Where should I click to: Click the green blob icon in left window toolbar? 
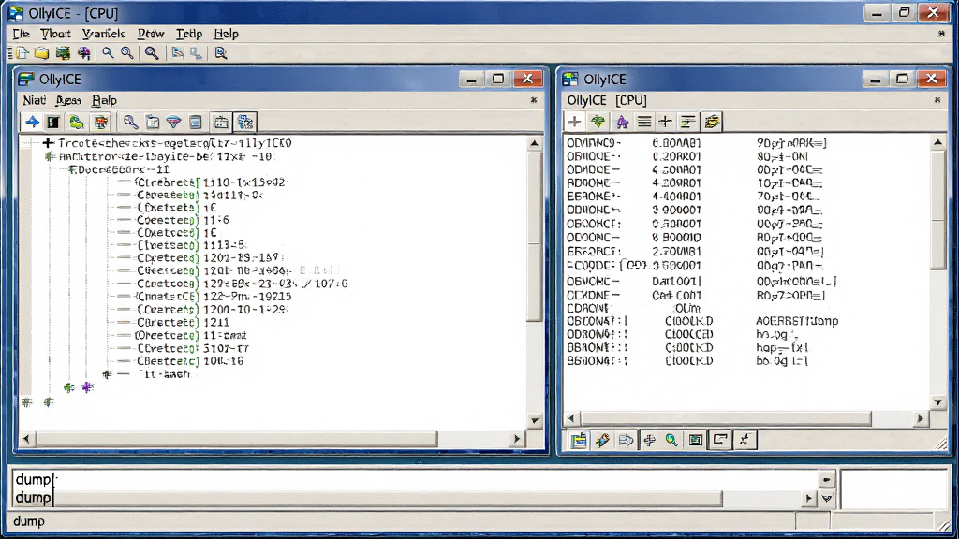77,123
